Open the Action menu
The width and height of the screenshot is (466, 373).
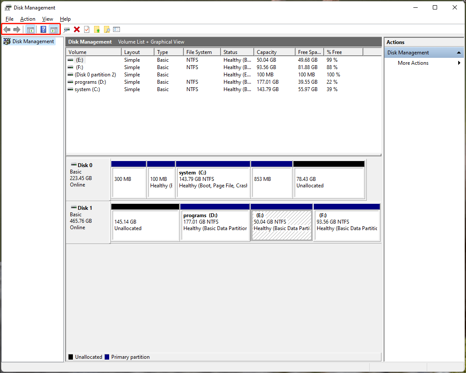coord(28,19)
